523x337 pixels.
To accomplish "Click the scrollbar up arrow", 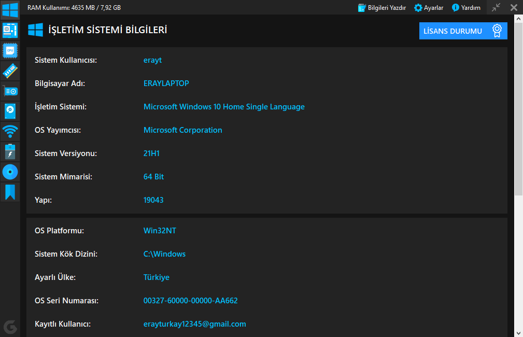I will click(518, 19).
